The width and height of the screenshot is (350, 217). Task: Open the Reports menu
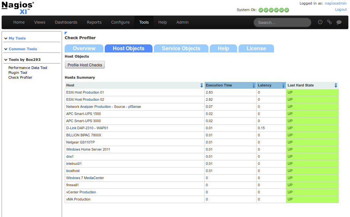pos(94,22)
